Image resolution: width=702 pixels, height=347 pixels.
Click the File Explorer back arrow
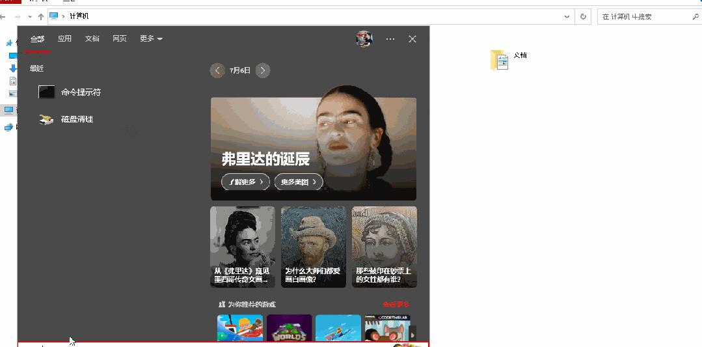pyautogui.click(x=4, y=17)
